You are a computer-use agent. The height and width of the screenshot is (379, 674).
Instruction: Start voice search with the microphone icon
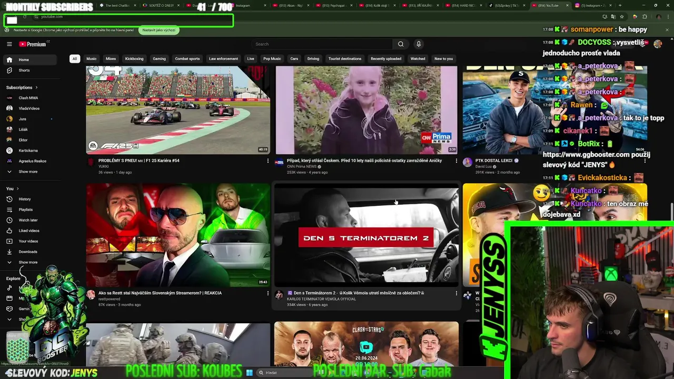(419, 44)
